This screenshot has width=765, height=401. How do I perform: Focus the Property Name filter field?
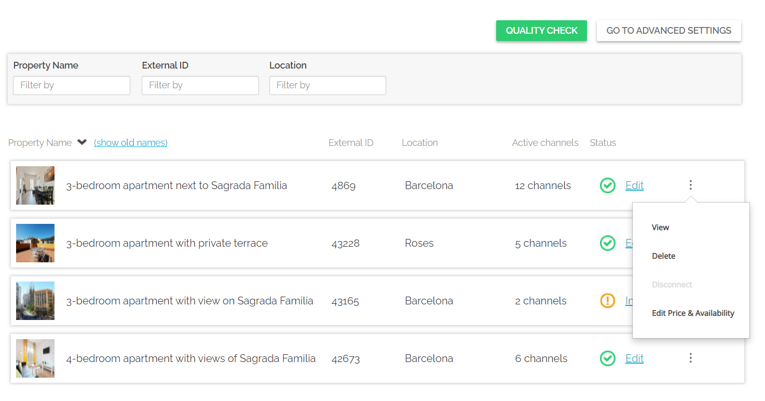(x=72, y=85)
